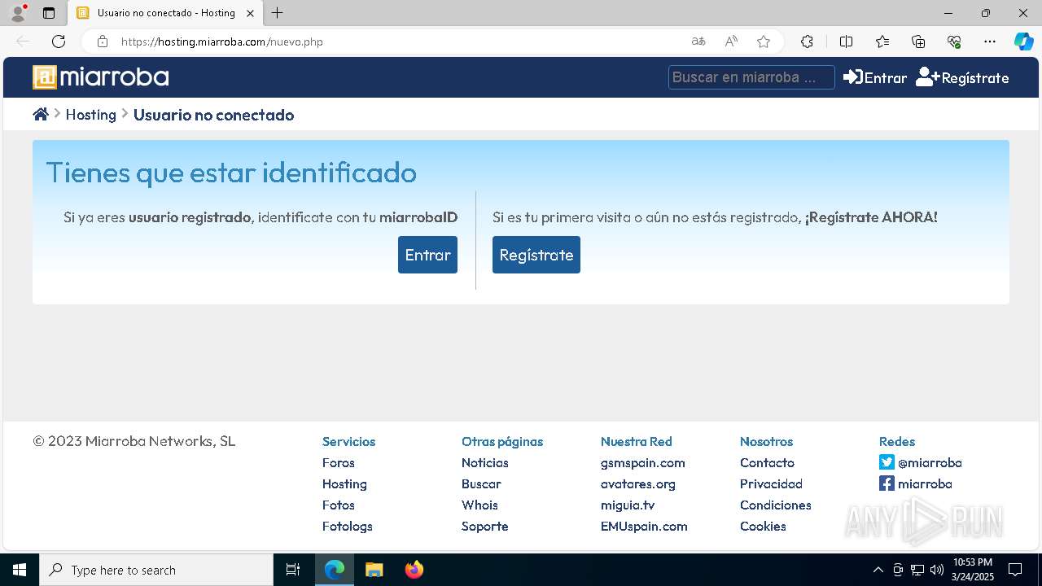
Task: Select the Usuario no conectado tab
Action: [x=165, y=13]
